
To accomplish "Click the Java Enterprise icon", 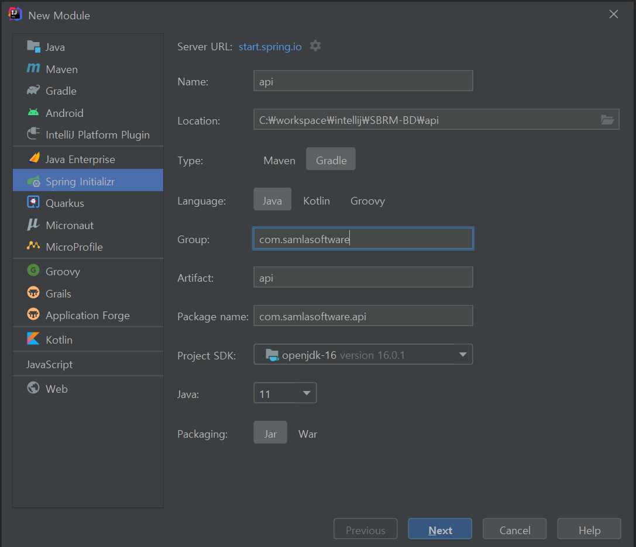I will coord(34,158).
